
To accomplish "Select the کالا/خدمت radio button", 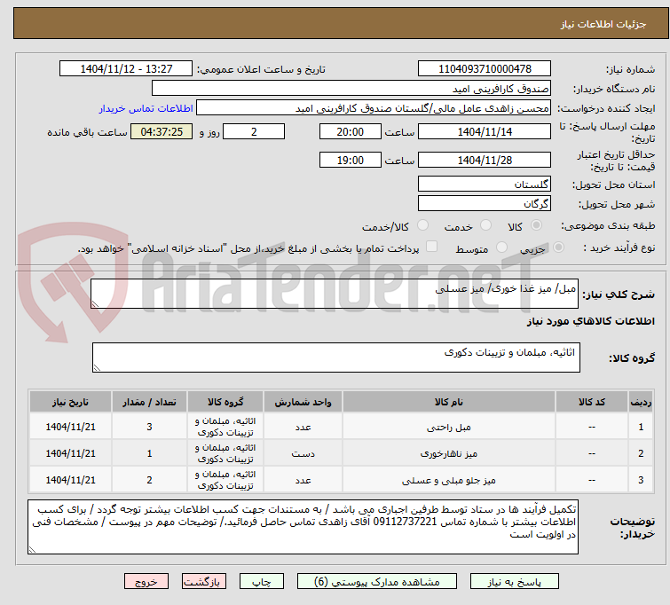I will (x=422, y=224).
